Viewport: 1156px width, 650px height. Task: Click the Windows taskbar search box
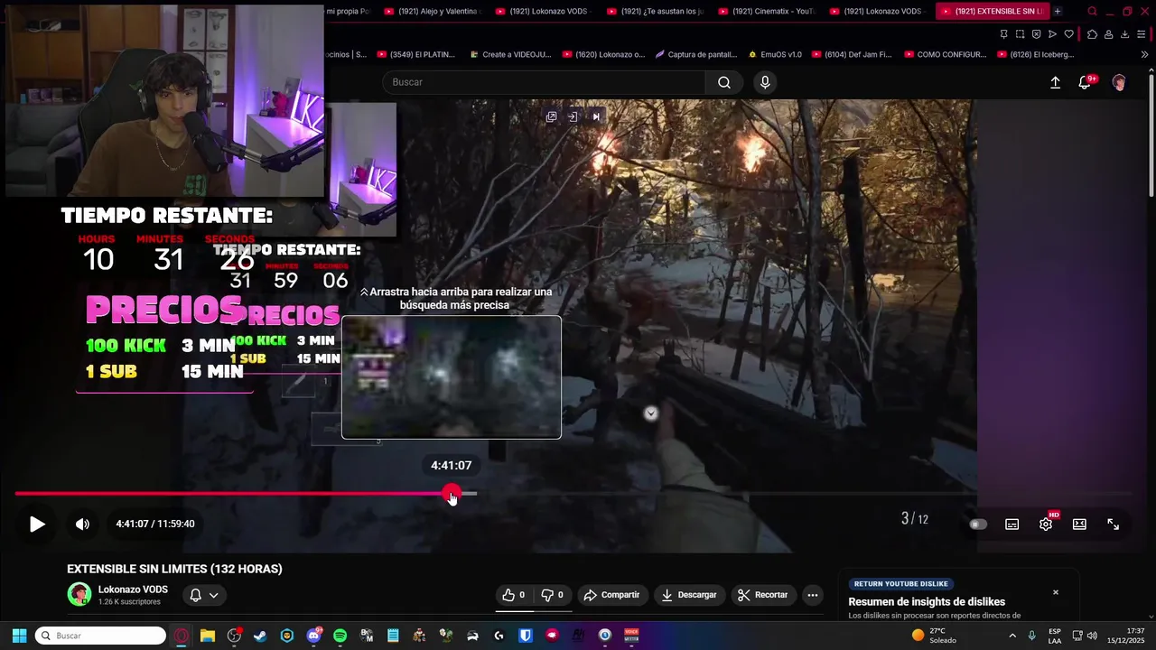pyautogui.click(x=100, y=636)
